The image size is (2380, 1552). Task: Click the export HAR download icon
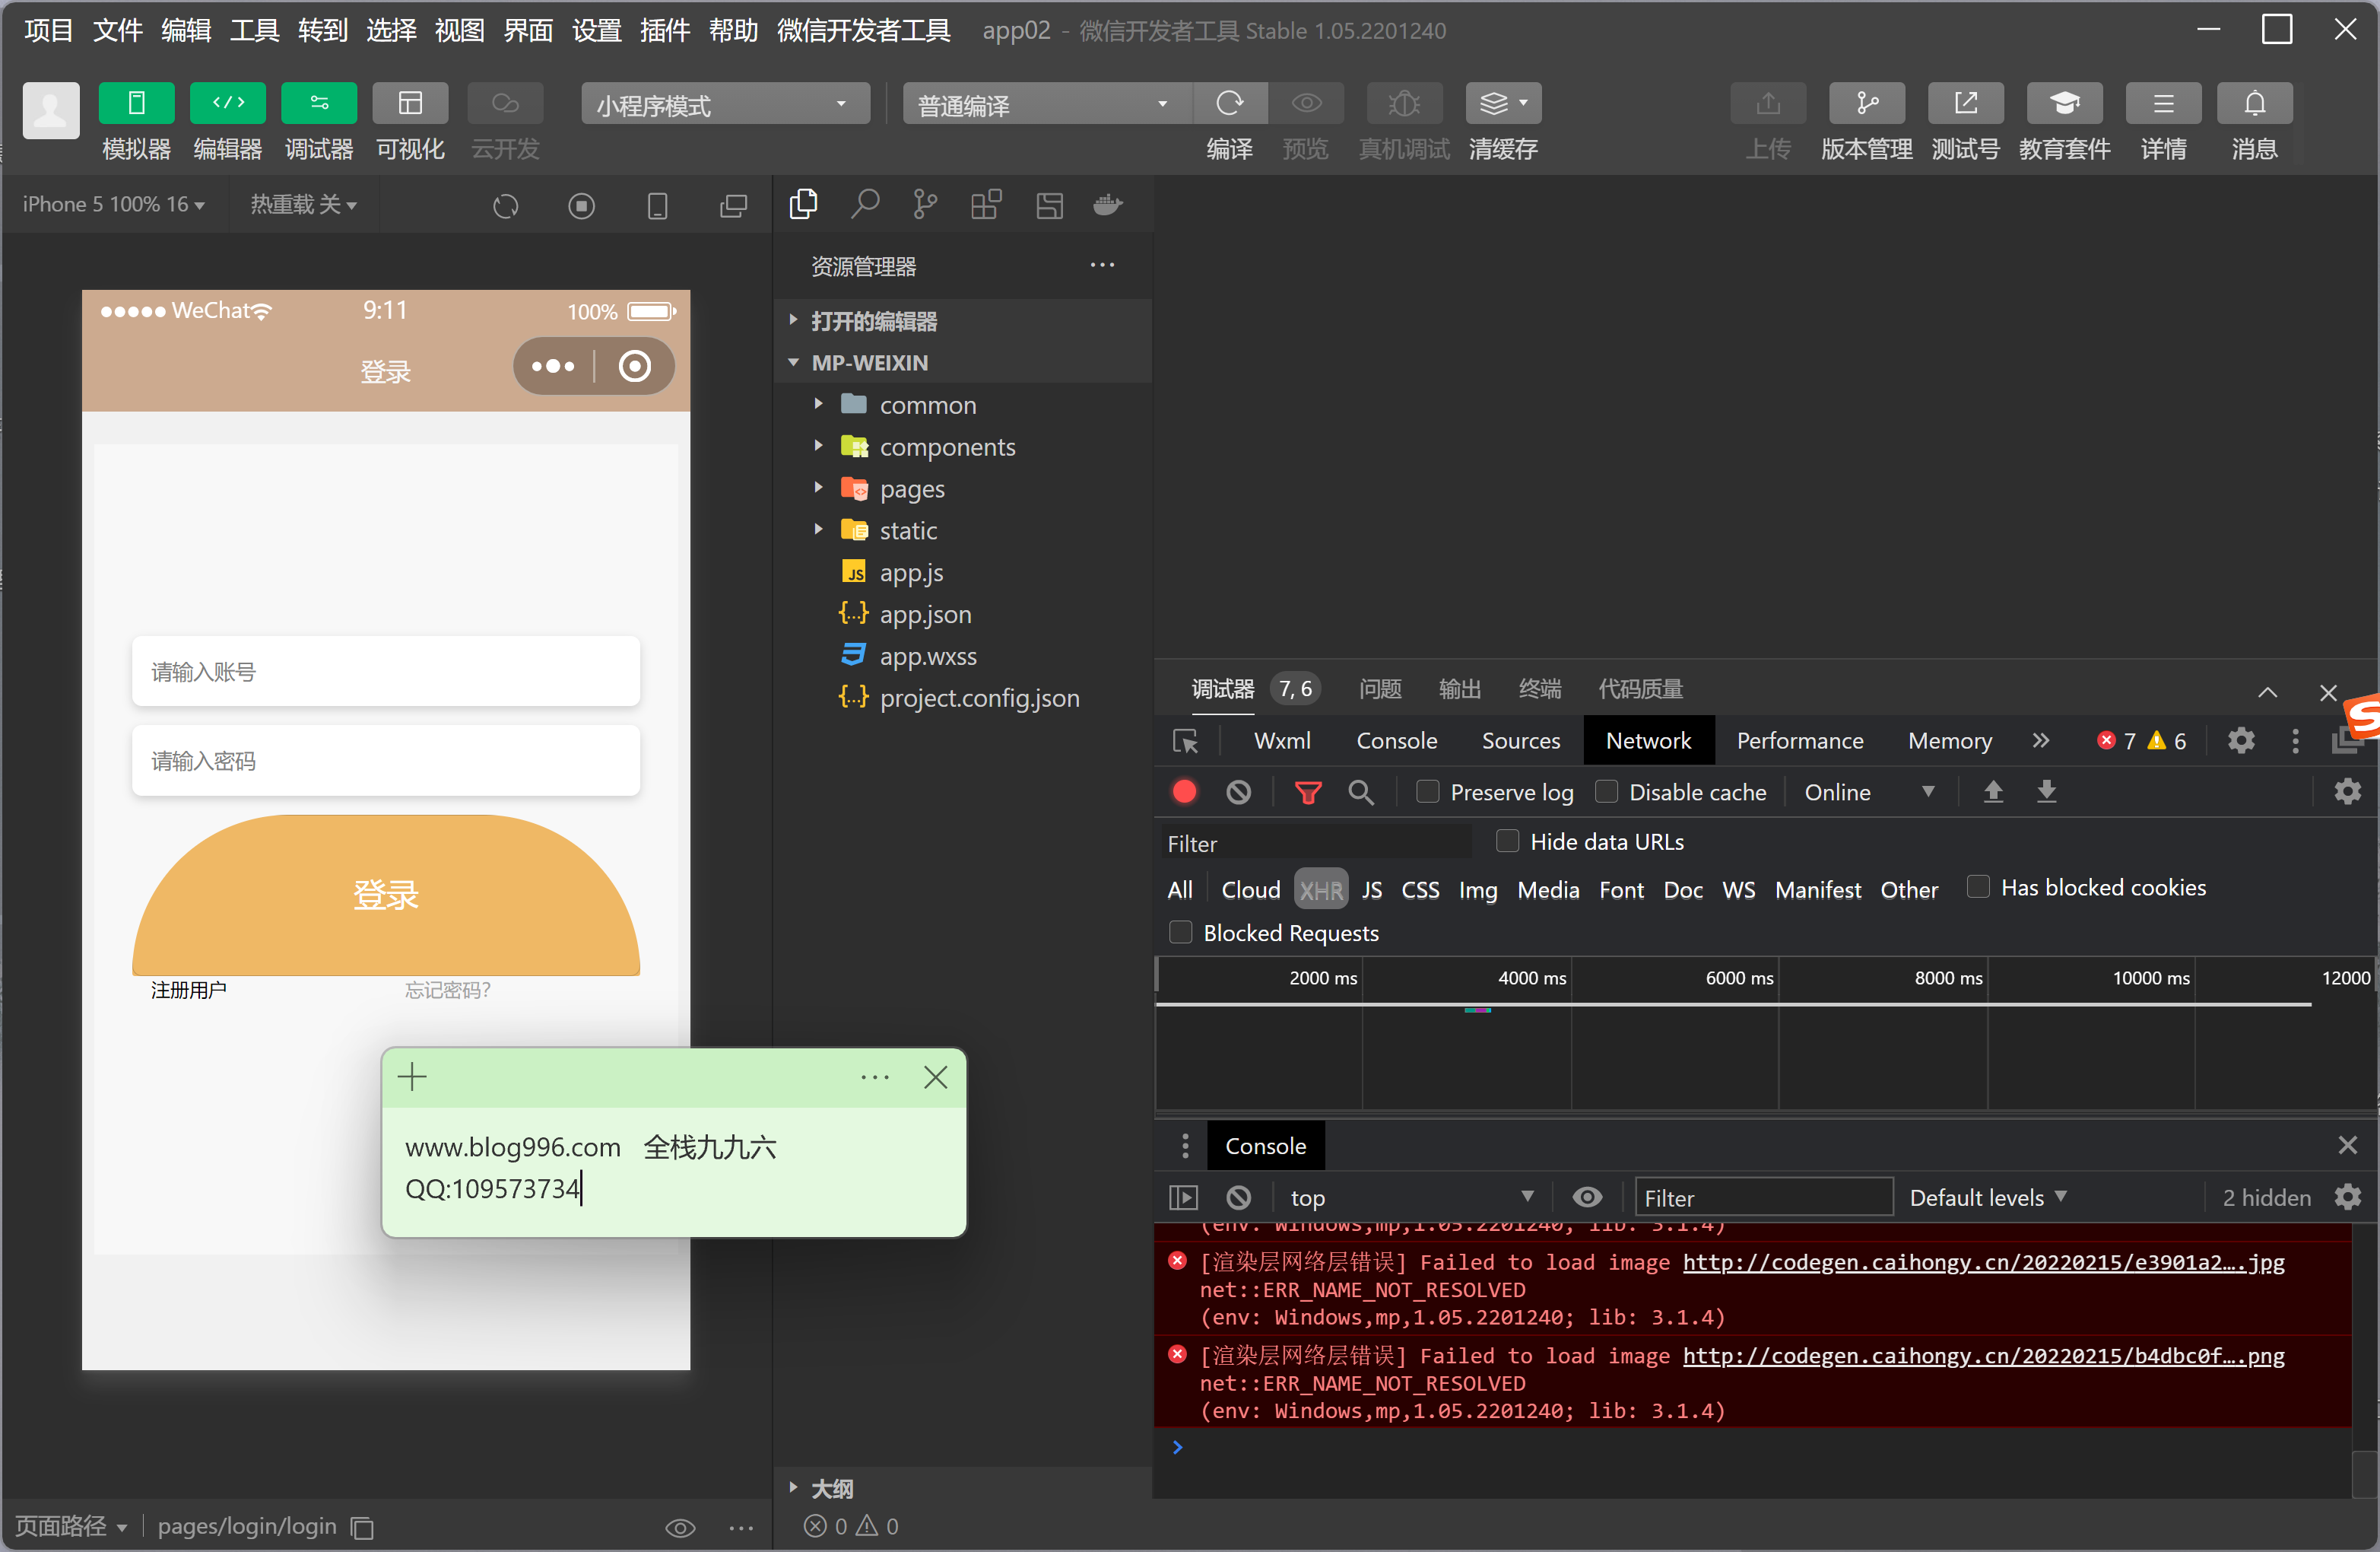click(2046, 793)
